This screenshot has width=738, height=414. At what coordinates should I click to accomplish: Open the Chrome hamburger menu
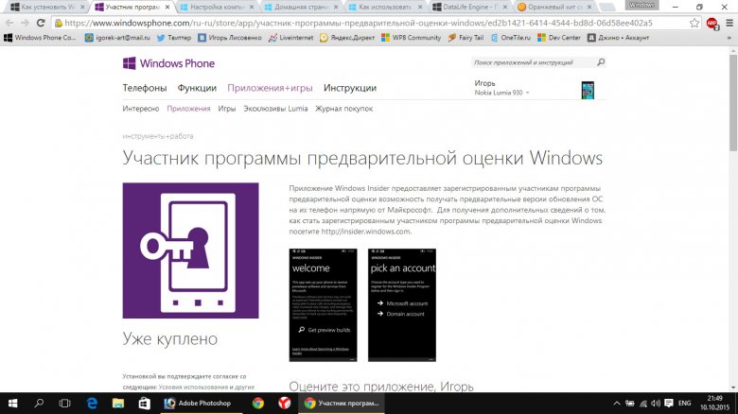pos(729,23)
